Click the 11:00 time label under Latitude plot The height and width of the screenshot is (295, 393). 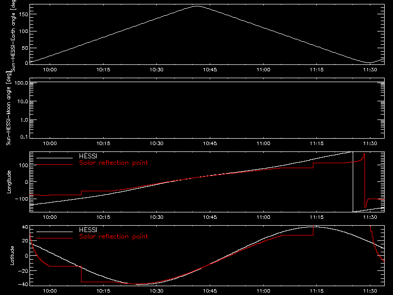click(263, 291)
